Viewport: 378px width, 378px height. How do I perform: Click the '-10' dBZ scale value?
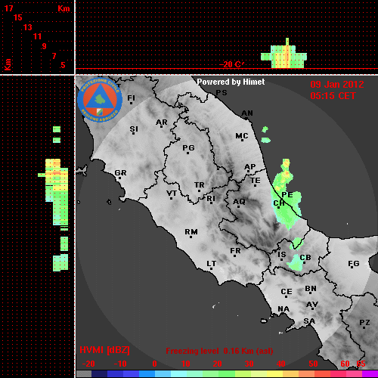[x=120, y=364]
